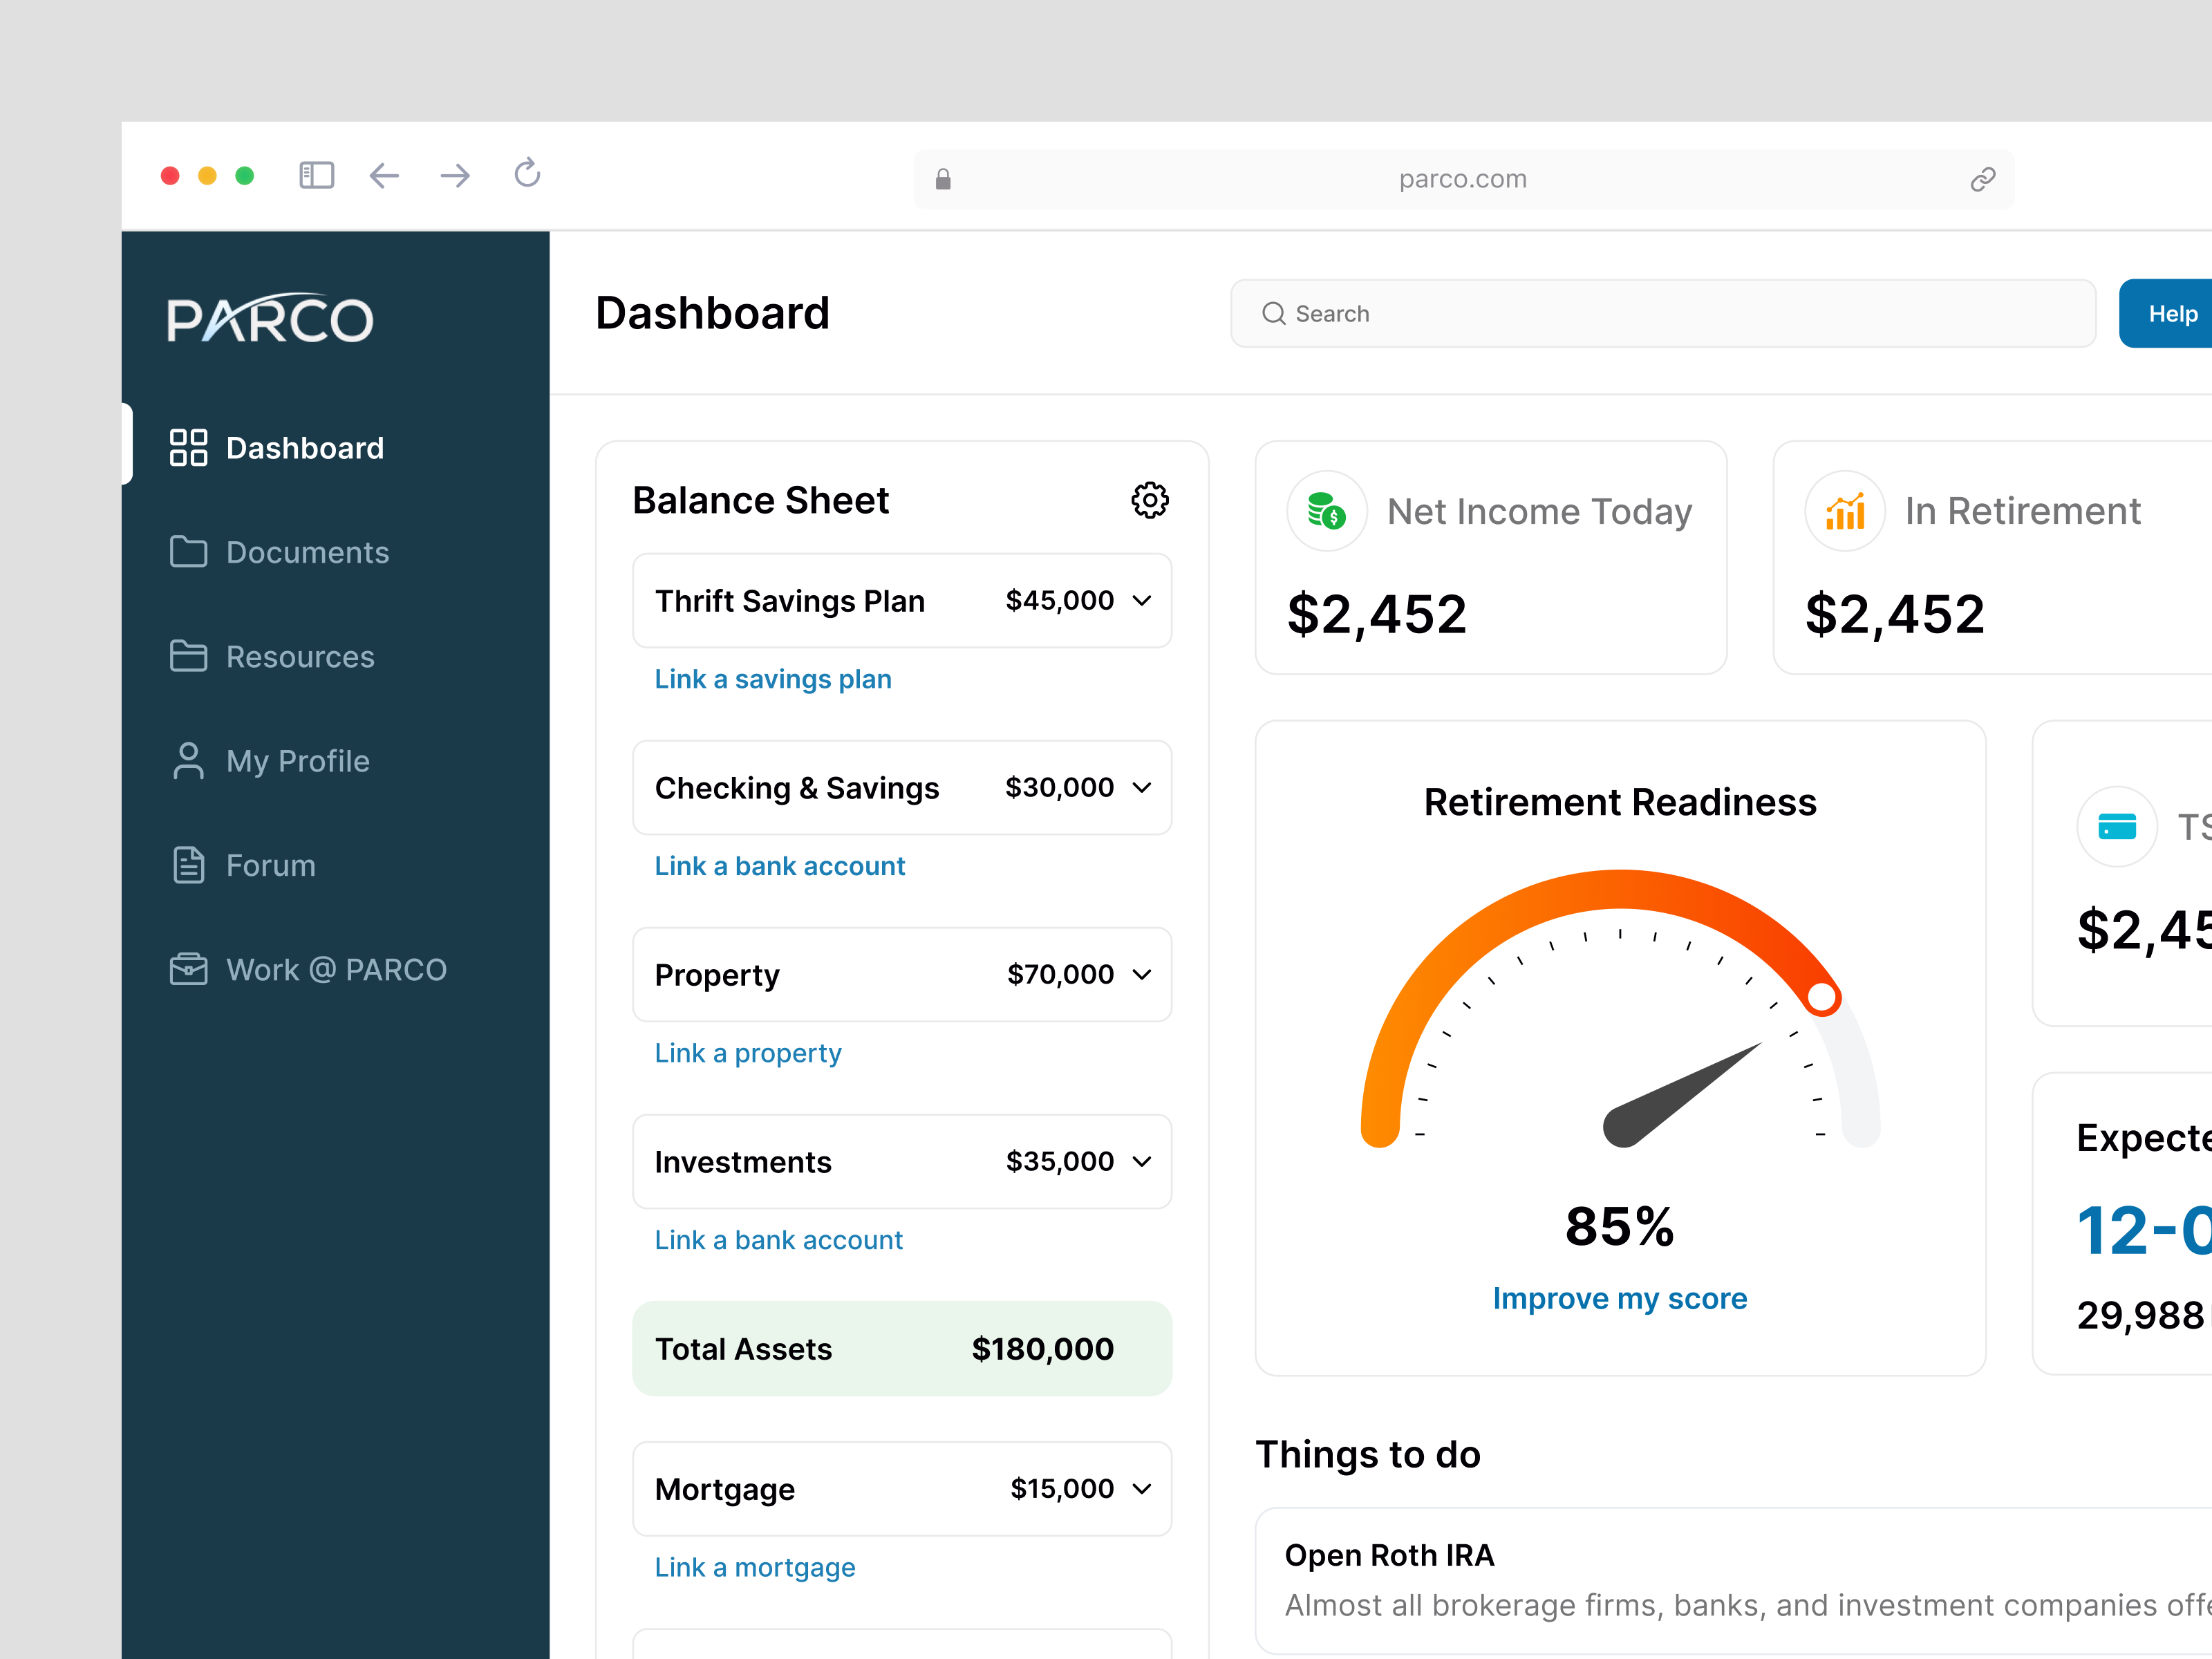
Task: Open the Mortgage value dropdown
Action: 1142,1489
